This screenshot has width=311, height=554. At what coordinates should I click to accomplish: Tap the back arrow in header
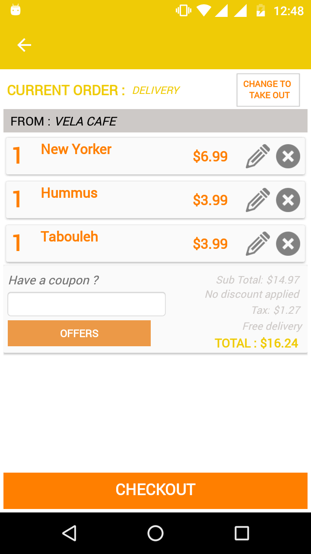click(x=24, y=45)
